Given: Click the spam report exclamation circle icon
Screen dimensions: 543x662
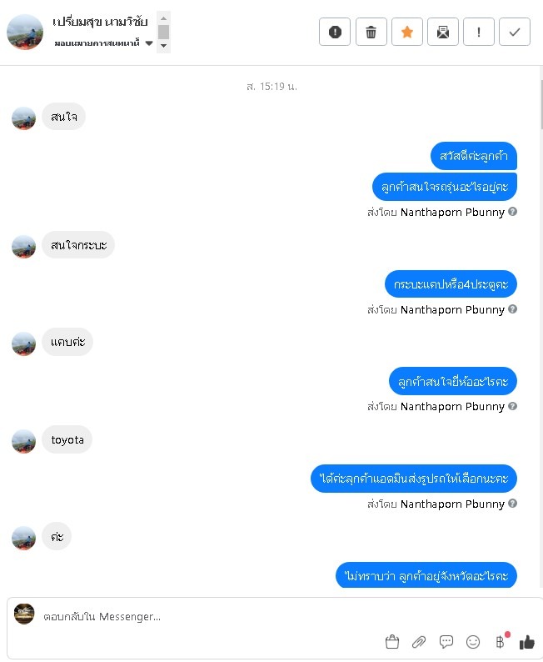Looking at the screenshot, I should pos(335,32).
